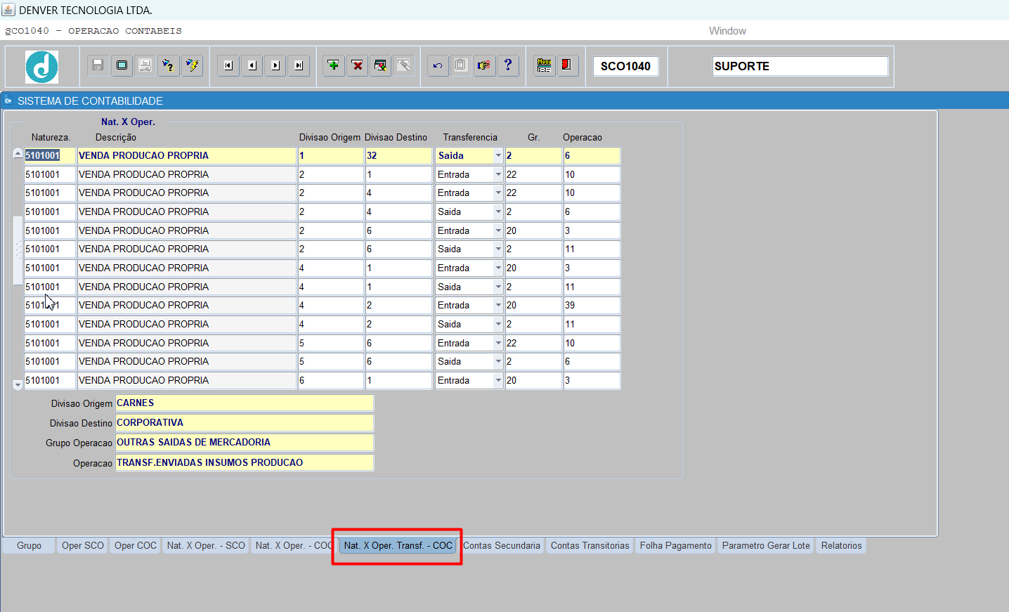Click highlighted VENDA PRODUCAO PROPRIA description
This screenshot has width=1009, height=612.
tap(187, 155)
